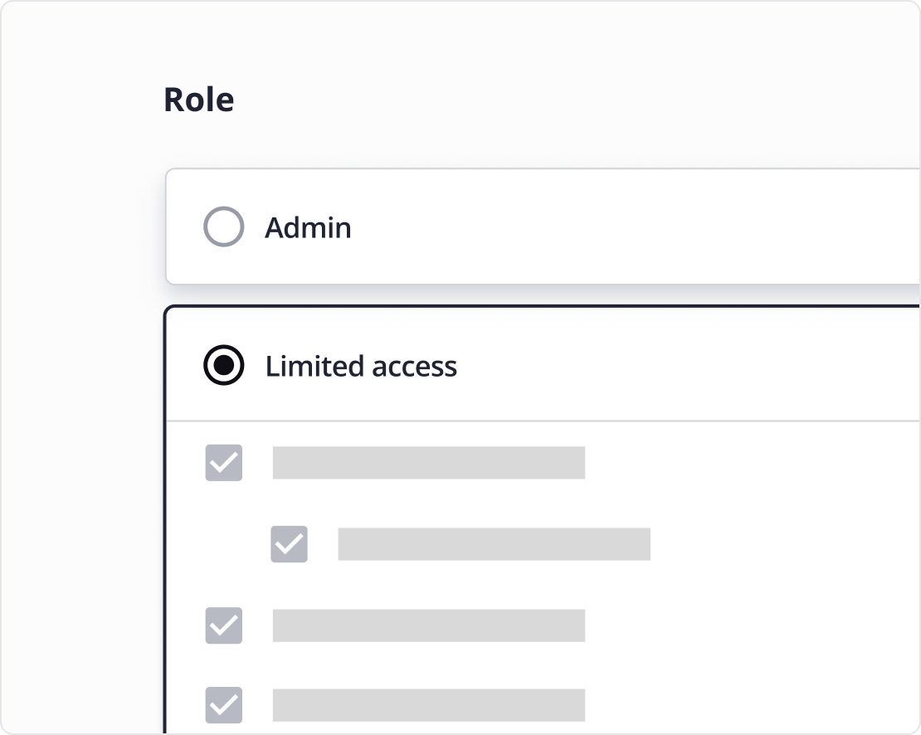921x735 pixels.
Task: Click the checkmark icon inside the first checkbox
Action: 223,465
